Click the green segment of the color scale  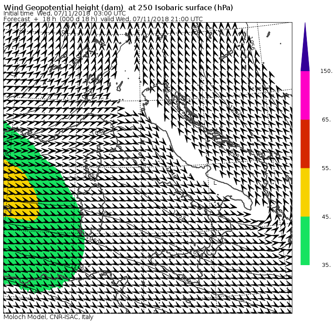(x=305, y=240)
